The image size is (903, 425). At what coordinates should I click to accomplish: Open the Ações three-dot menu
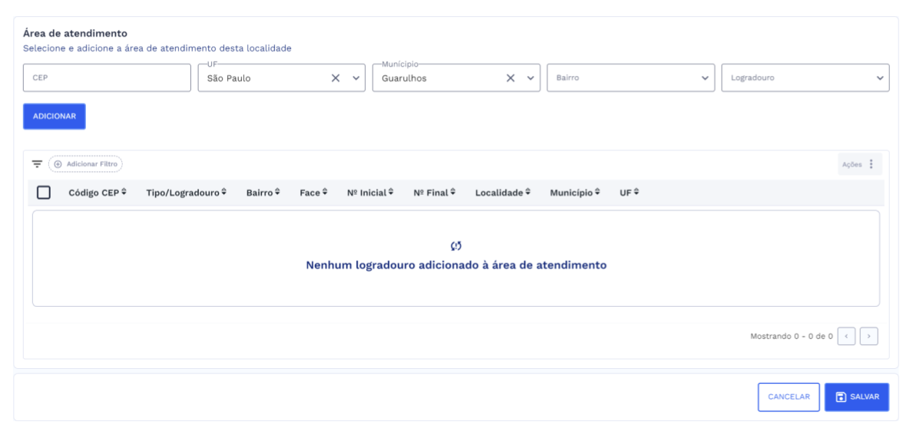coord(871,164)
